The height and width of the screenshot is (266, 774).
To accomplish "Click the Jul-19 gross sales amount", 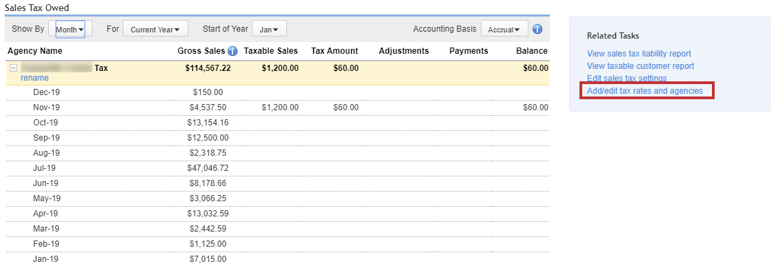I will (208, 168).
